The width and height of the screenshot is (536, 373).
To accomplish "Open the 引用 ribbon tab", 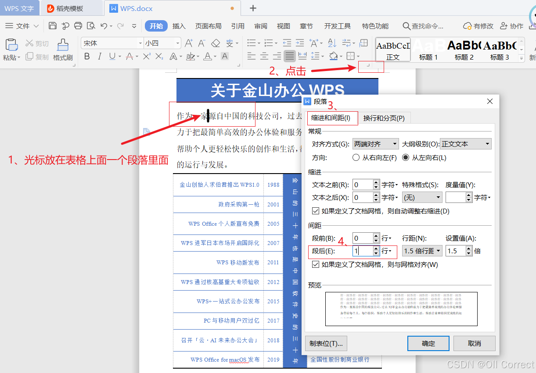I will click(x=238, y=26).
